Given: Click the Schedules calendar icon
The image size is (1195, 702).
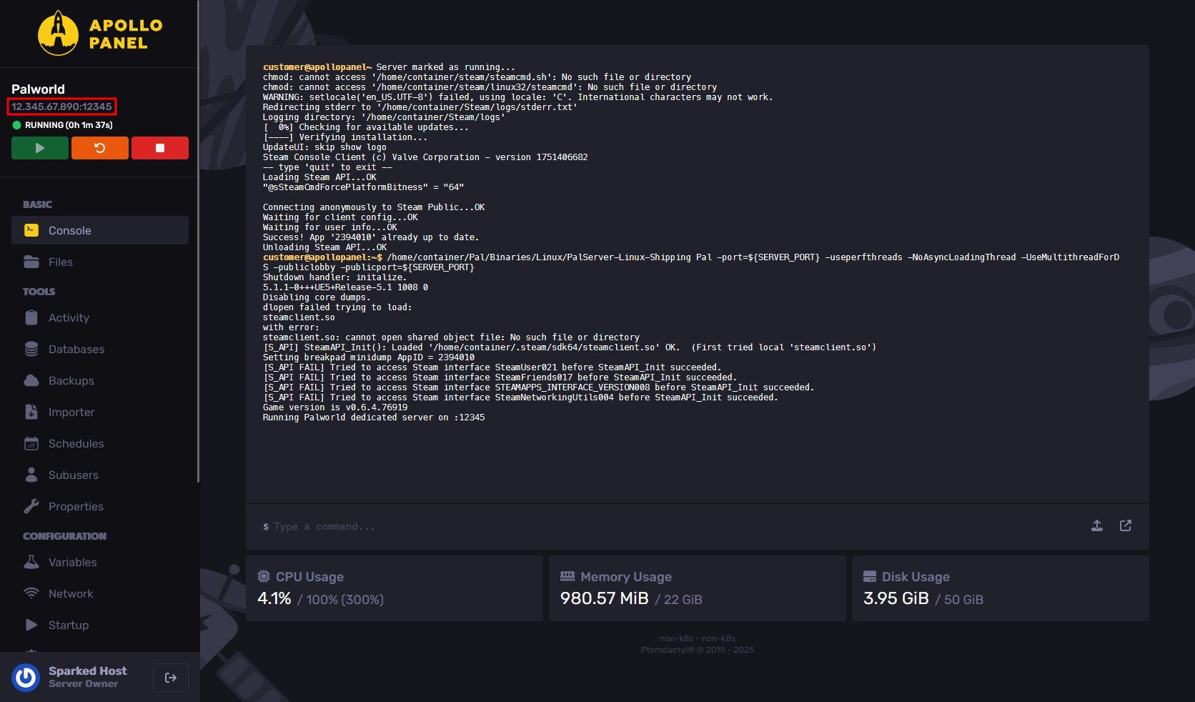Looking at the screenshot, I should (x=31, y=443).
